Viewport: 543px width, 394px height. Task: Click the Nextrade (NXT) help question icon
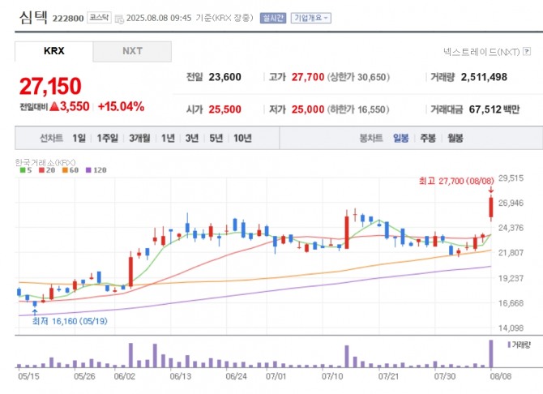[x=527, y=51]
